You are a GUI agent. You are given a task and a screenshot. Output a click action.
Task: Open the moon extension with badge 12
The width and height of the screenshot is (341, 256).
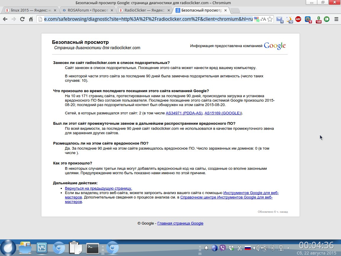pyautogui.click(x=289, y=20)
